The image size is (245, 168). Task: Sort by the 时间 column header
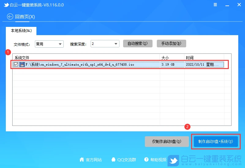(x=204, y=58)
